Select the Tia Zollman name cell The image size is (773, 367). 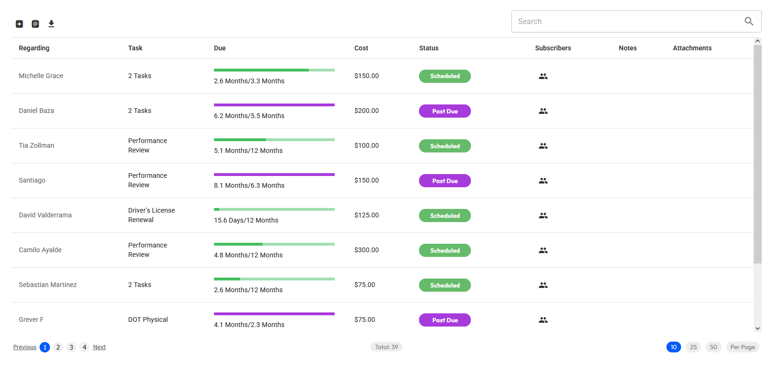[36, 145]
